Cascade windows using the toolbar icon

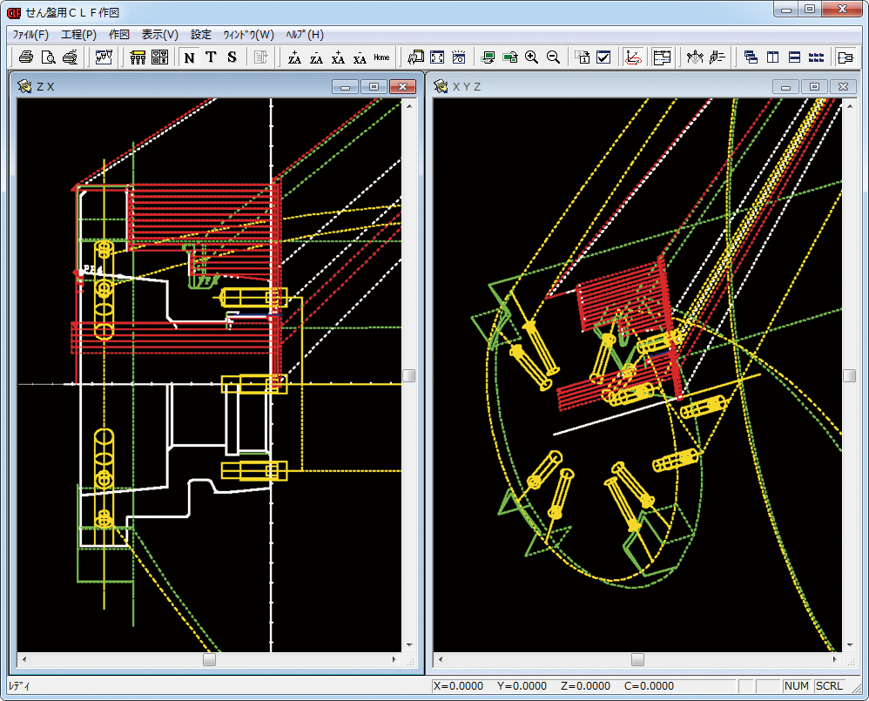pos(751,57)
